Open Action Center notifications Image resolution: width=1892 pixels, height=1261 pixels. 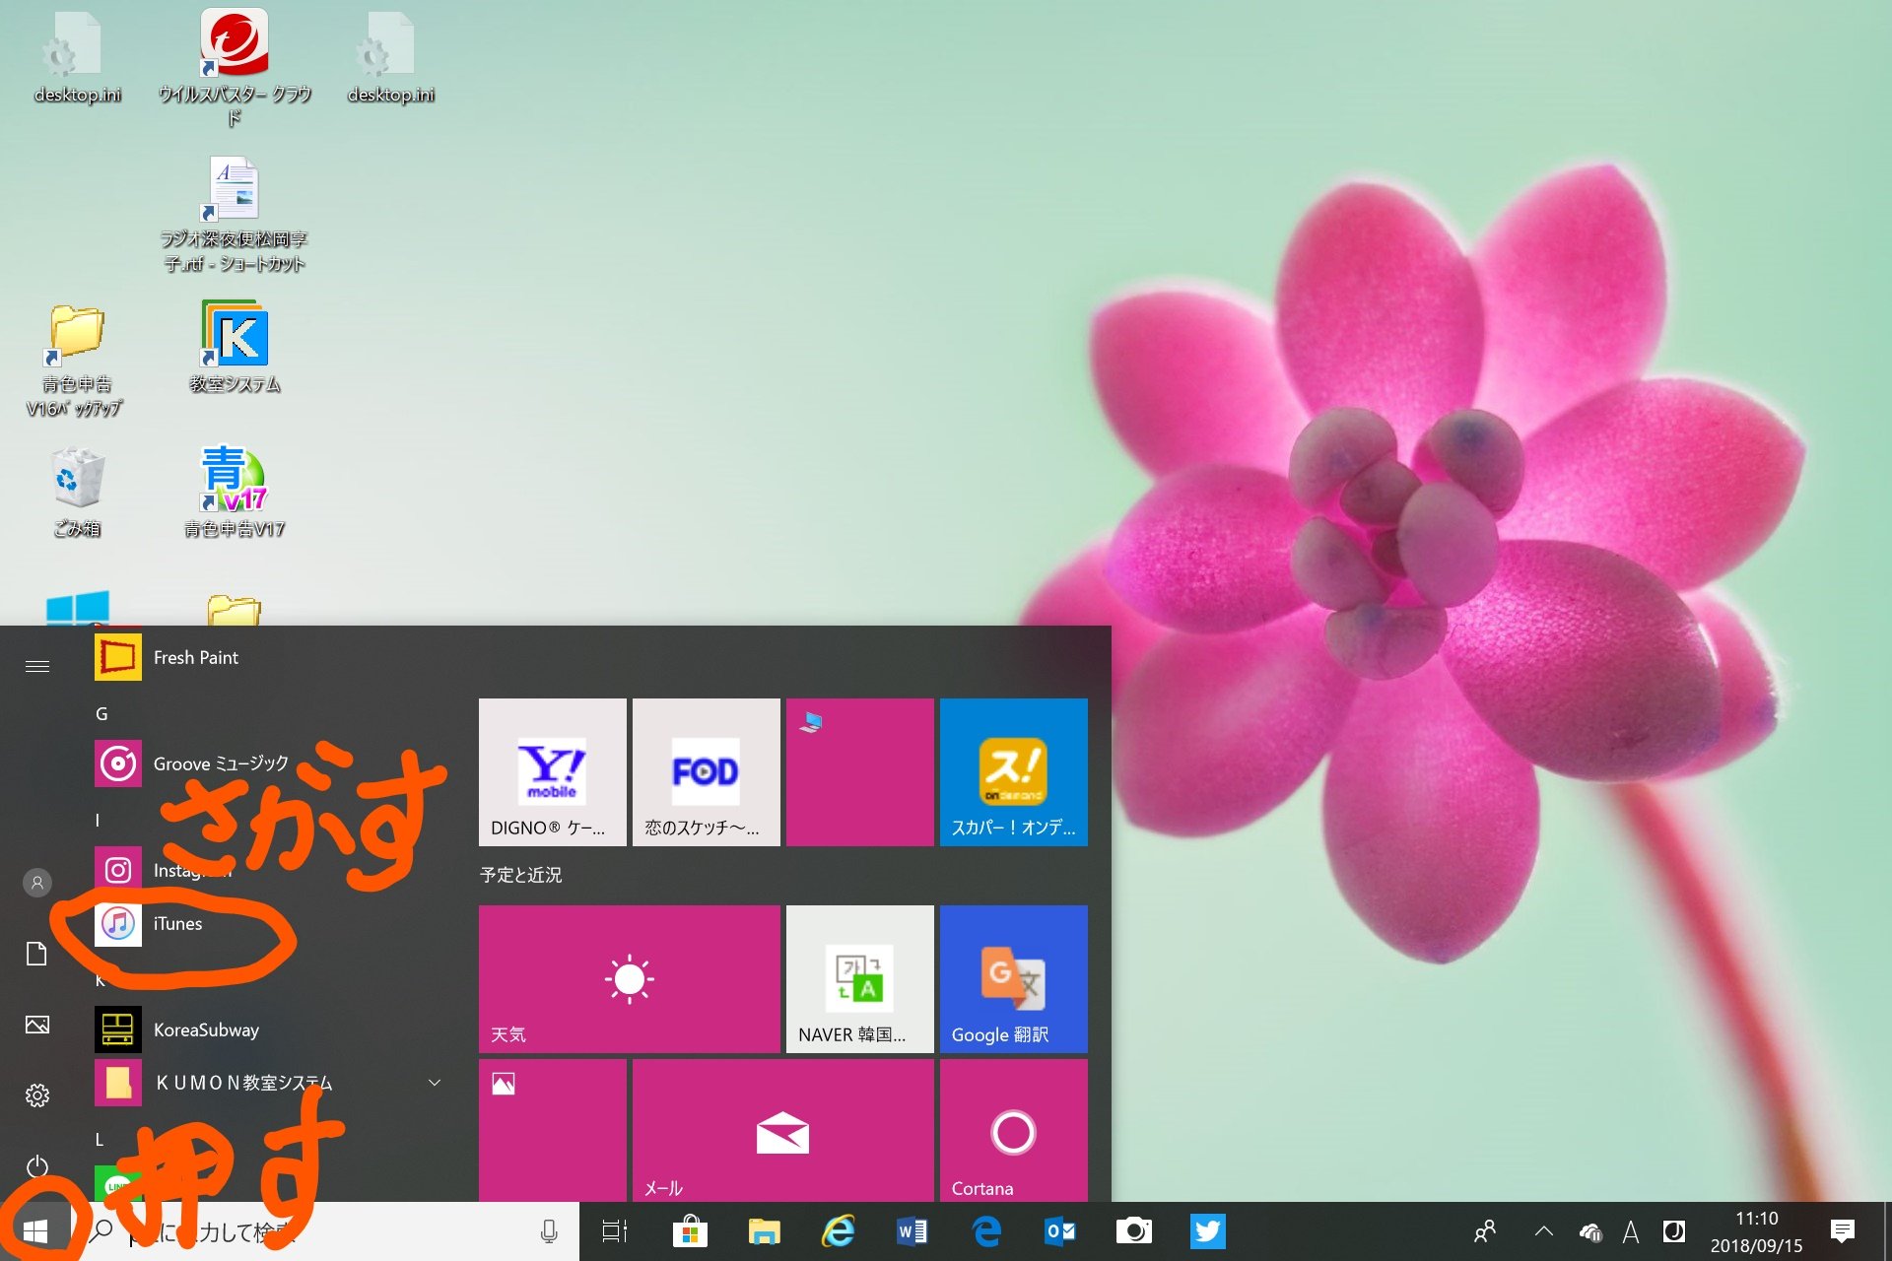(1842, 1231)
